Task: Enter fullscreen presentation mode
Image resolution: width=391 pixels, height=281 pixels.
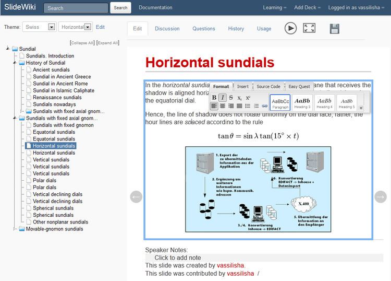Action: coord(309,28)
